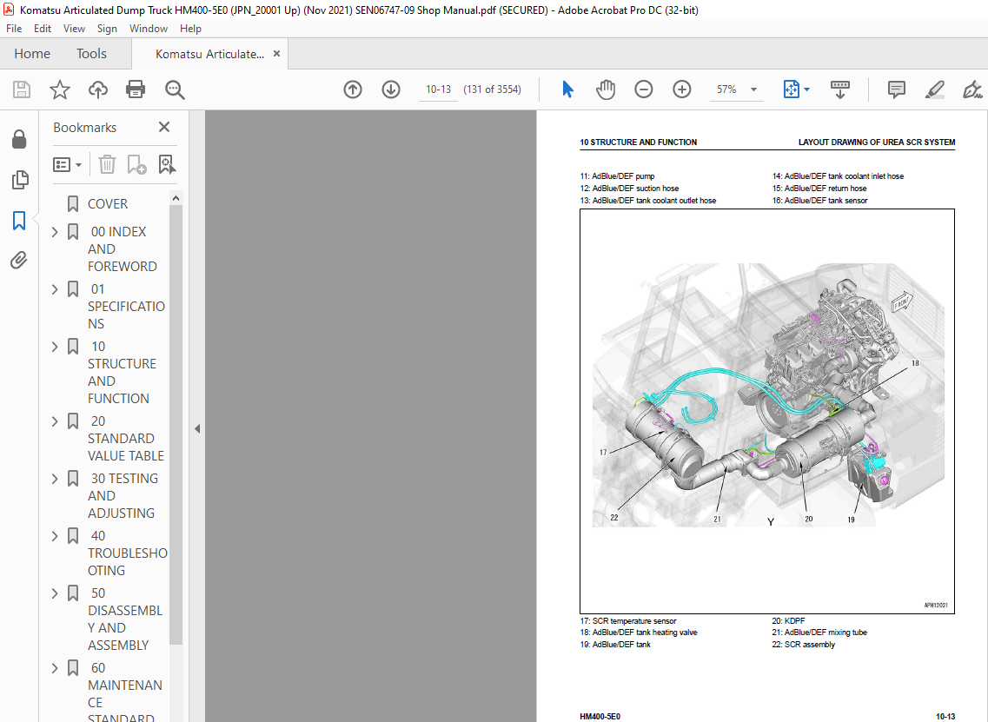Toggle the Bookmarks panel icon
The width and height of the screenshot is (988, 722).
pos(19,221)
